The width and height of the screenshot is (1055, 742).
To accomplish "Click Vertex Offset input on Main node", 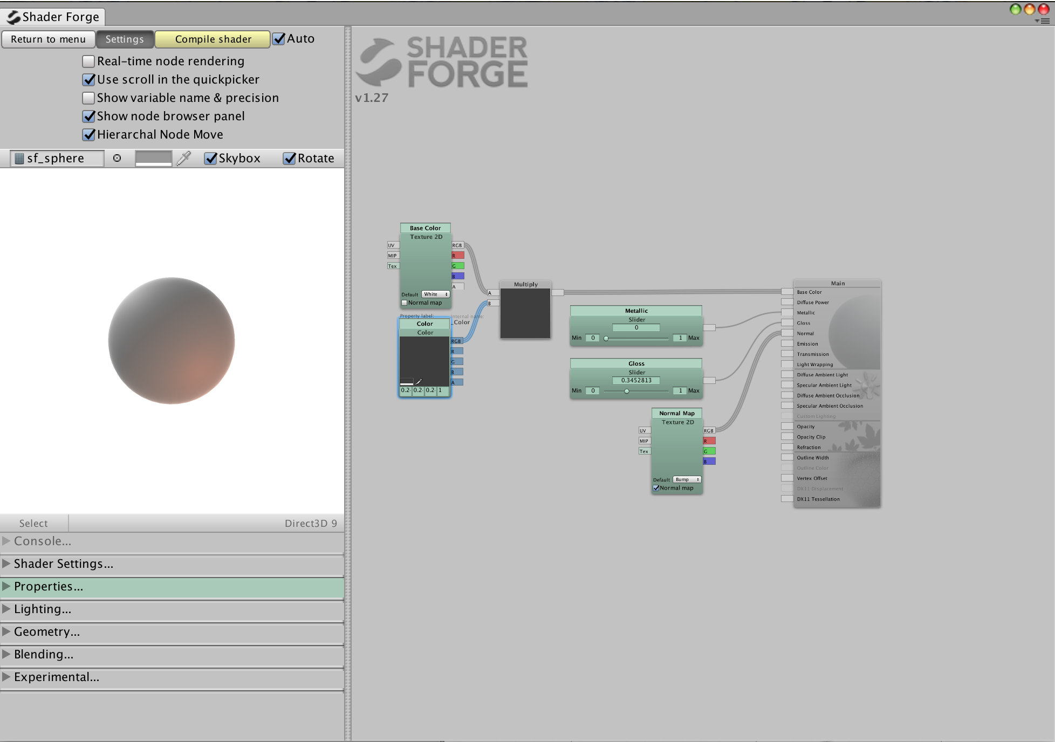I will [787, 478].
